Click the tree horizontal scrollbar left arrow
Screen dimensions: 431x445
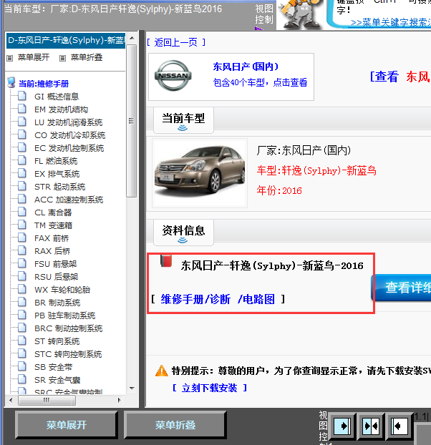click(11, 400)
